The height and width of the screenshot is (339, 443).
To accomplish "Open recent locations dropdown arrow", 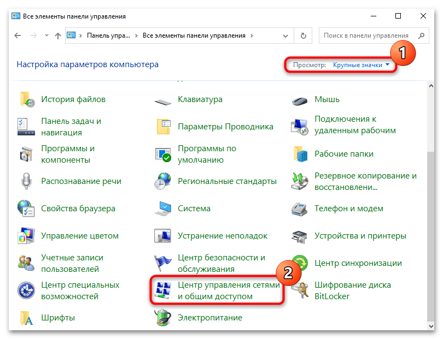I will (46, 35).
